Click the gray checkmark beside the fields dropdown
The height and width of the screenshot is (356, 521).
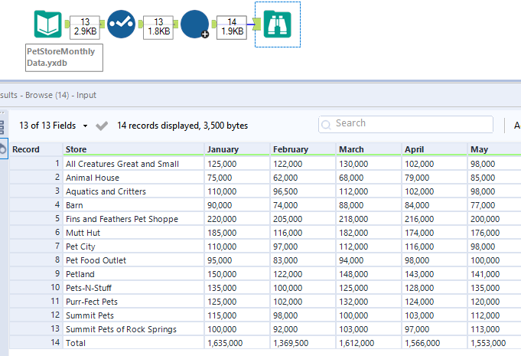point(102,126)
